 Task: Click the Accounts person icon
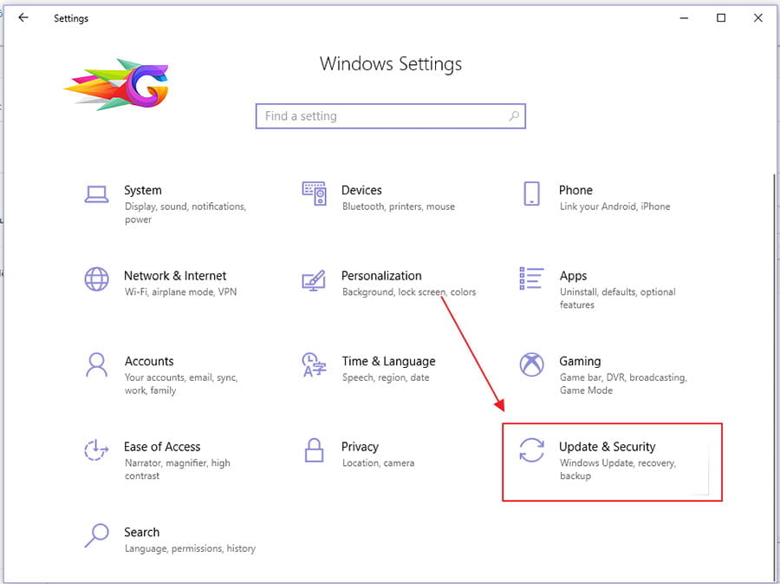coord(96,365)
